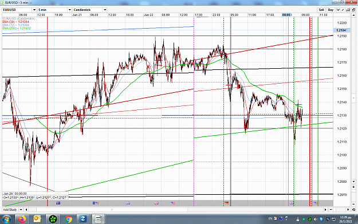Click the Add Study button
Image resolution: width=358 pixels, height=224 pixels.
pyautogui.click(x=10, y=210)
